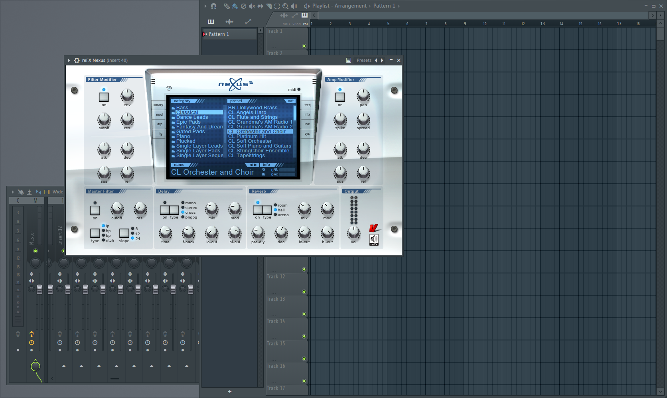
Task: Click the reFX speaker icon in Output
Action: click(x=374, y=239)
